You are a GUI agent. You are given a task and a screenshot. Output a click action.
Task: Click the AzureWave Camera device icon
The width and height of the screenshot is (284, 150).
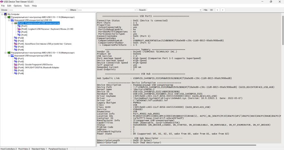[16, 44]
